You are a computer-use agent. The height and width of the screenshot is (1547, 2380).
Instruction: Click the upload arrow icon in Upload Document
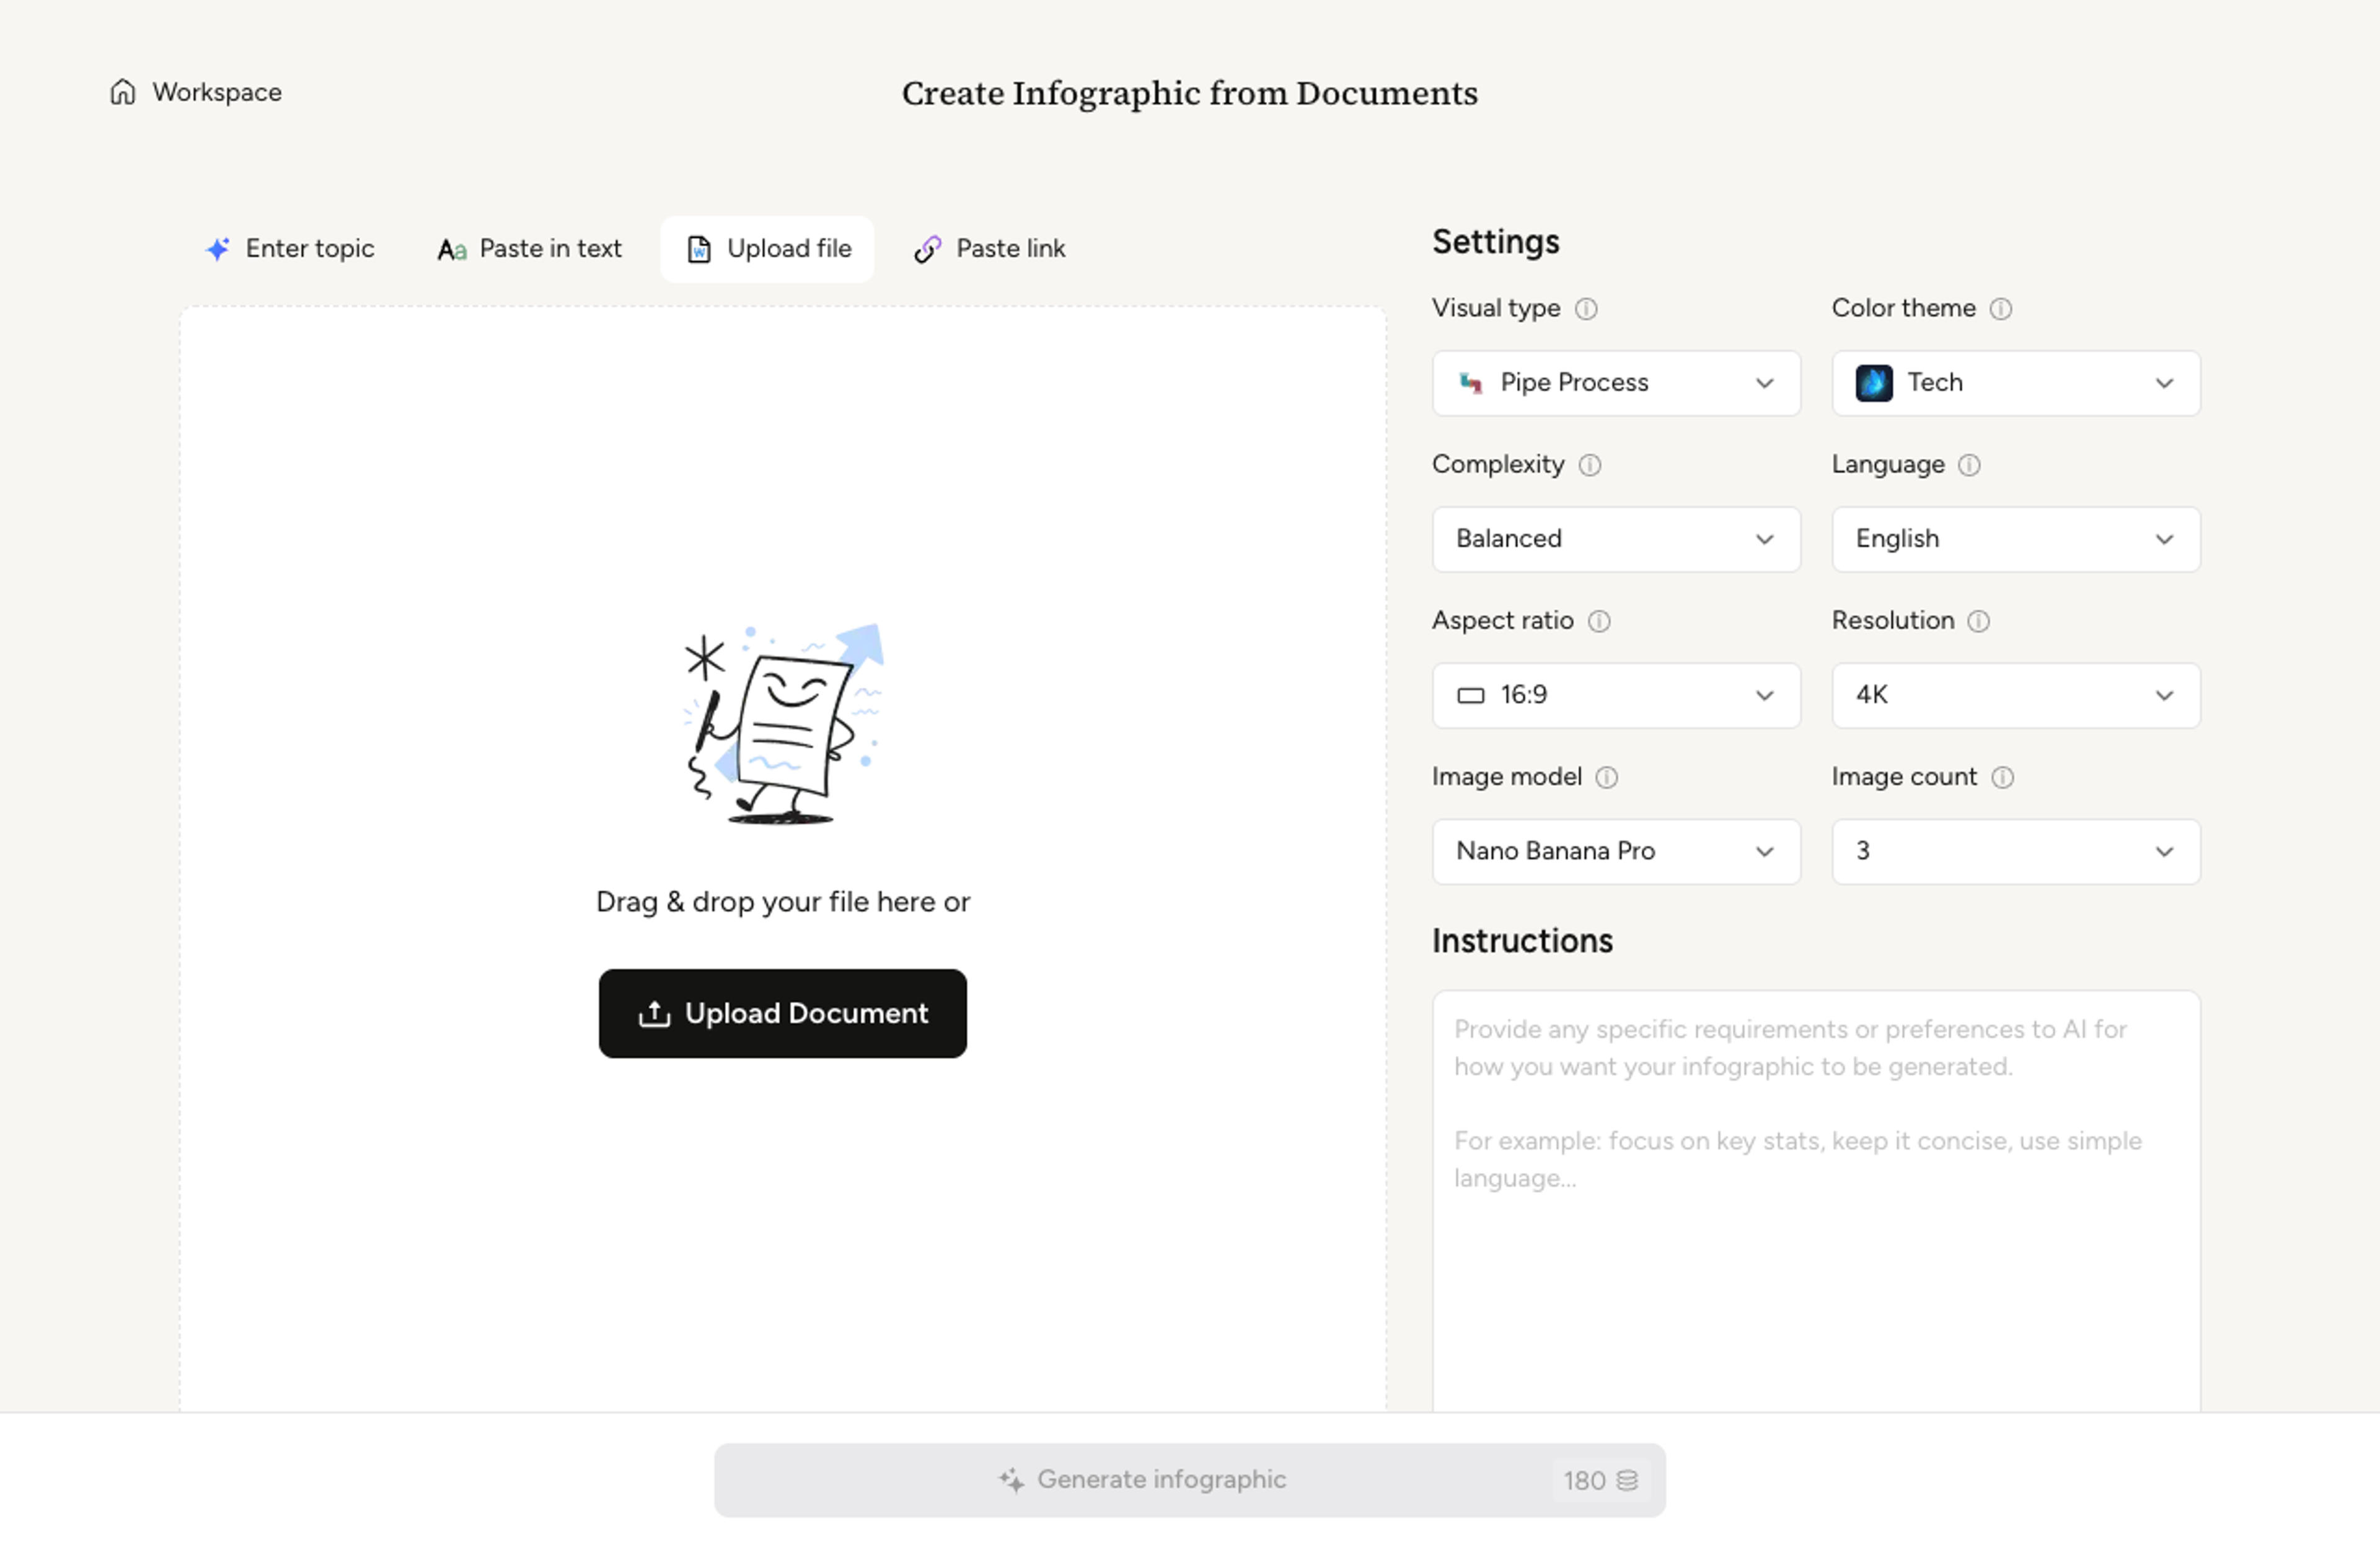click(654, 1014)
